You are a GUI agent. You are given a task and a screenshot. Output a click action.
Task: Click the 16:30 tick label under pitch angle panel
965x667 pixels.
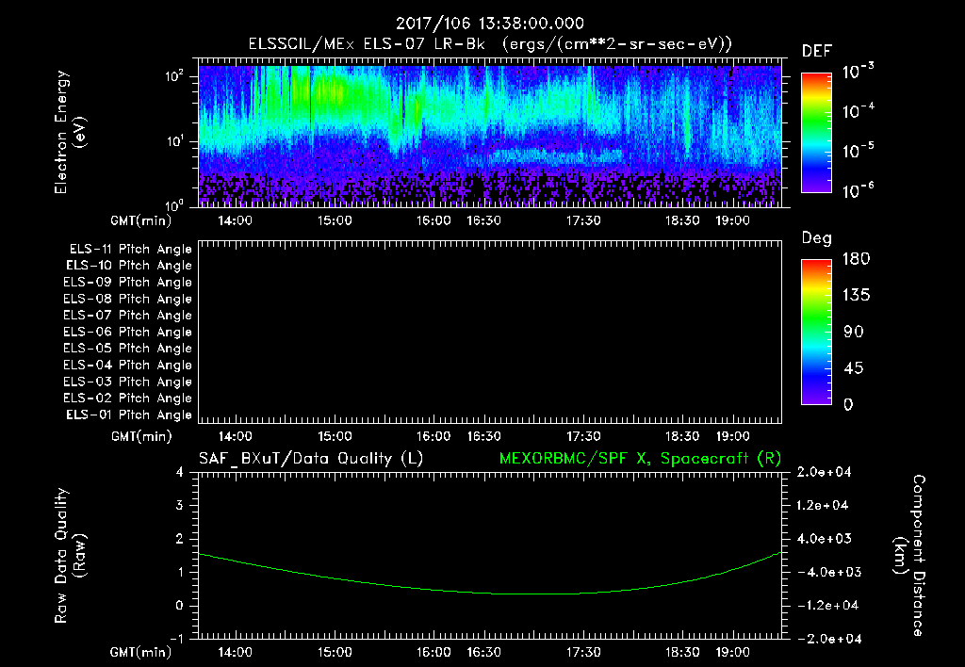[483, 437]
